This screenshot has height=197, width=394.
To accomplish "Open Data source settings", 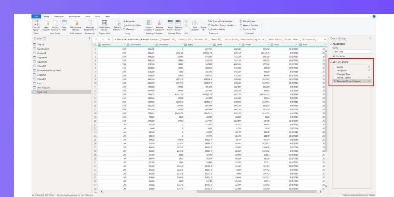I will [76, 25].
